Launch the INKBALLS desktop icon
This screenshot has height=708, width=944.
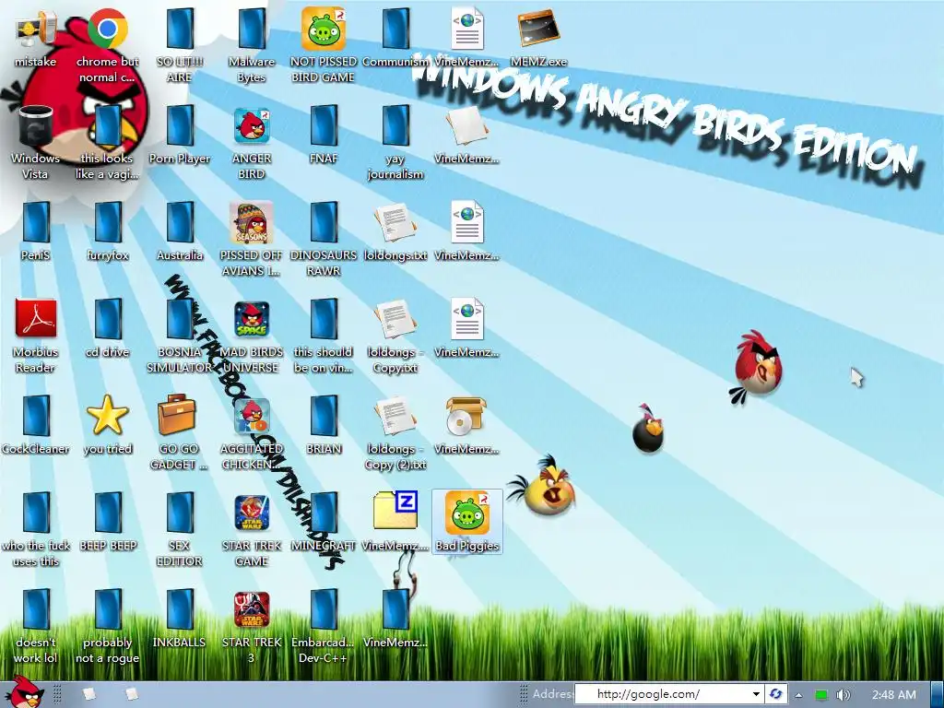(x=180, y=620)
